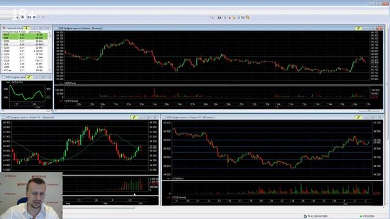Click the title icon of the quotes table window
This screenshot has width=390, height=219.
tap(4, 28)
